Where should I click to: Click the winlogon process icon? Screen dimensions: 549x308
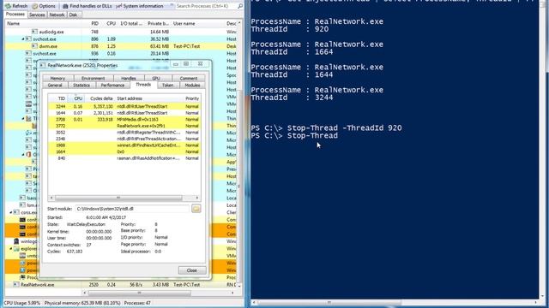click(16, 241)
